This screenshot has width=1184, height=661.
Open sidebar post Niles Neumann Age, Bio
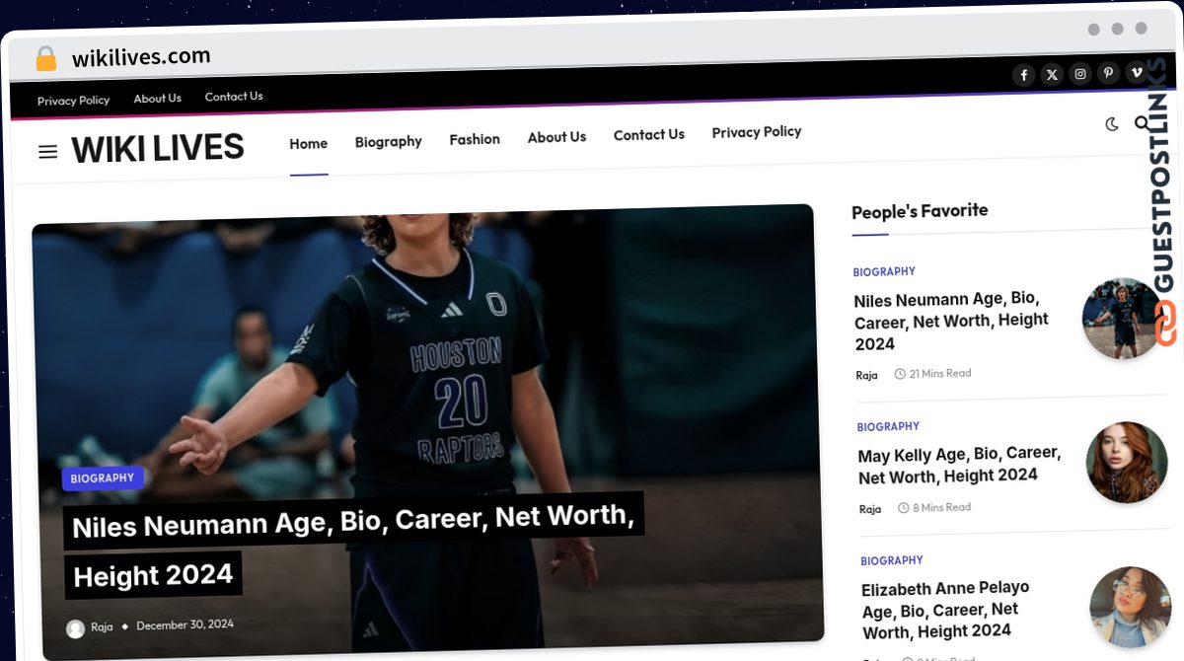point(951,322)
